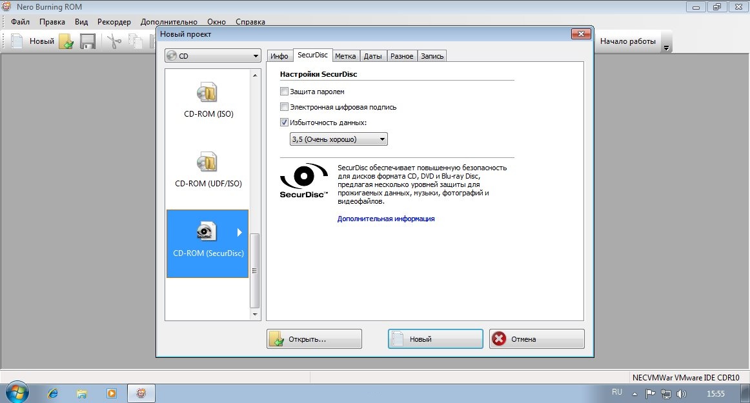This screenshot has width=750, height=403.
Task: Select the CD-ROM (ISO) project type
Action: point(208,101)
